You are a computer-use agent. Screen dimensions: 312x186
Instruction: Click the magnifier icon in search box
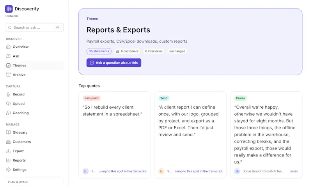[10, 28]
